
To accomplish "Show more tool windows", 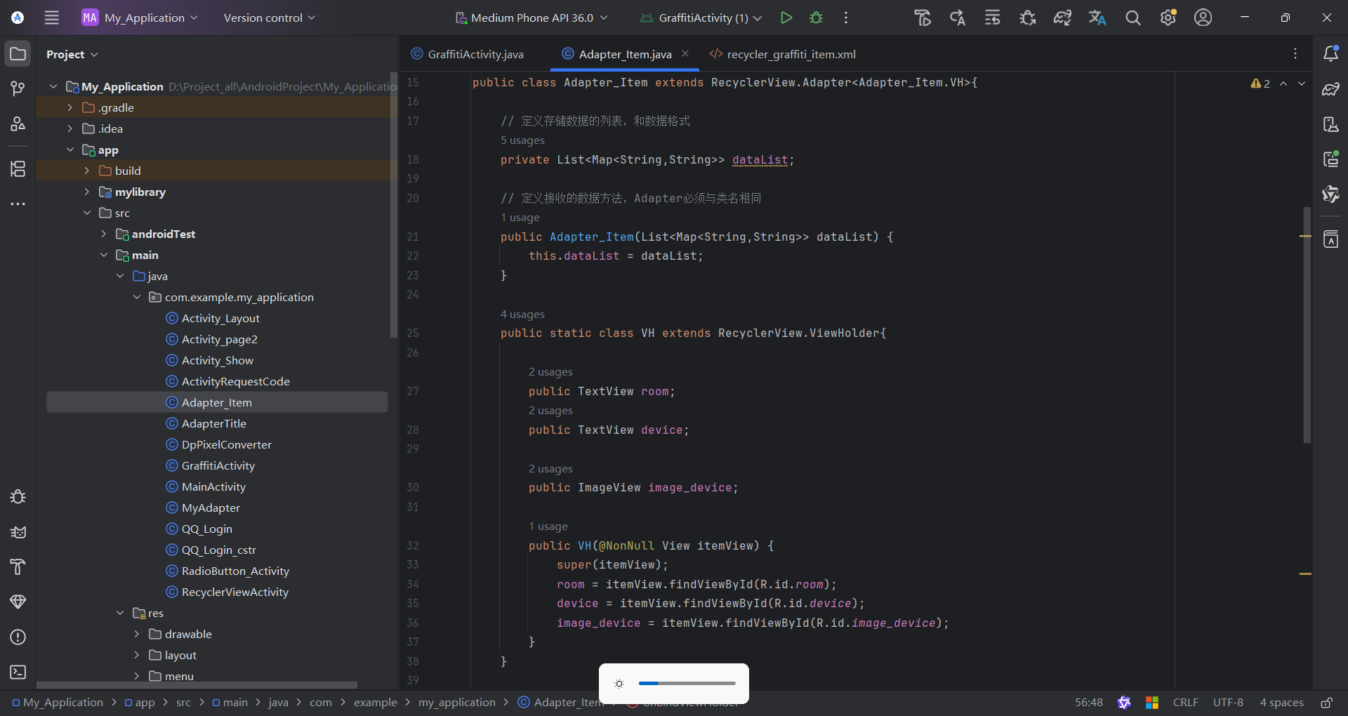I will tap(18, 204).
